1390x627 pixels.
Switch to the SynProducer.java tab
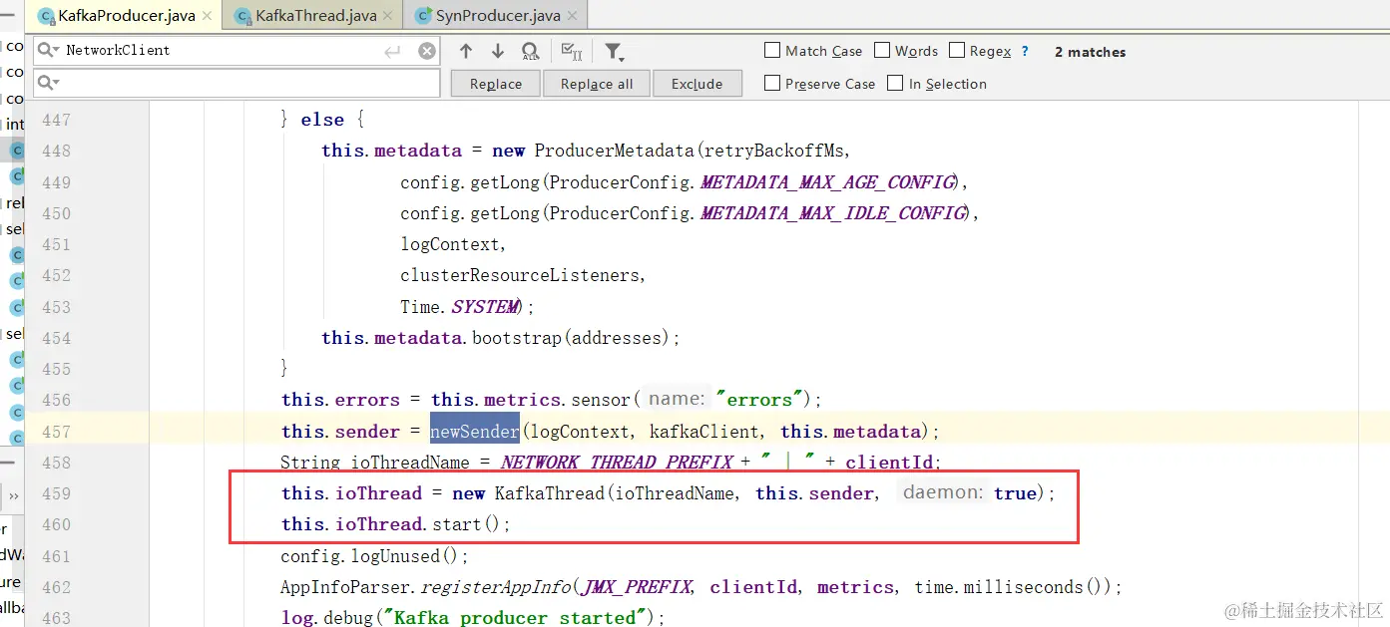click(497, 16)
